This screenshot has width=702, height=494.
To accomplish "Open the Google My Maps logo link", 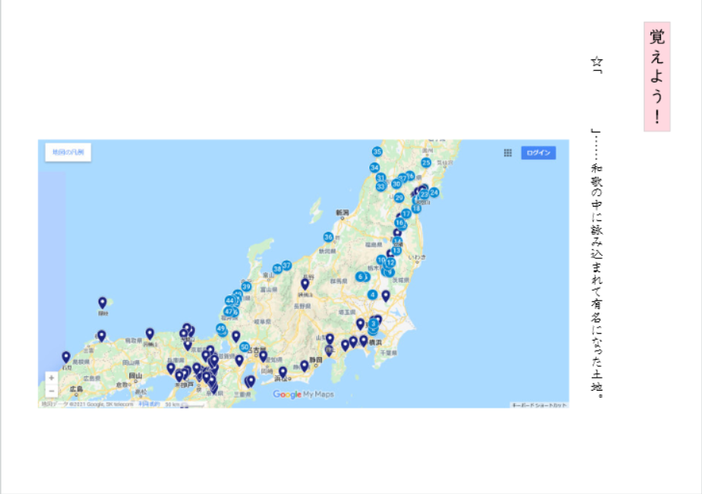I will pyautogui.click(x=304, y=395).
